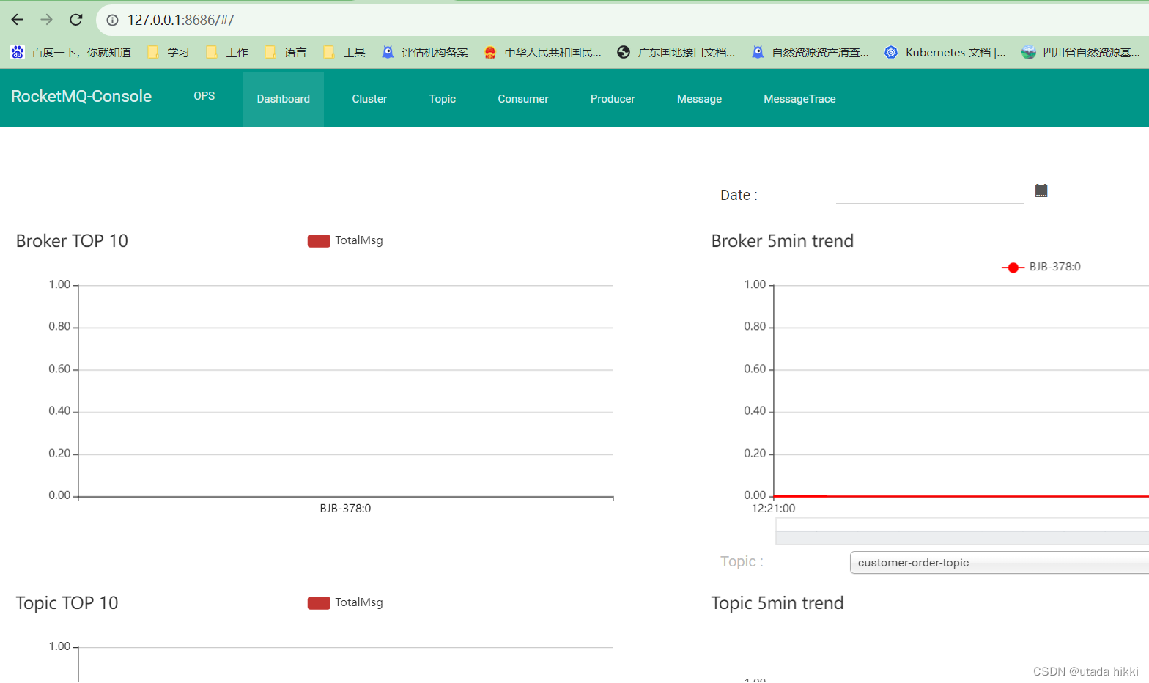The height and width of the screenshot is (683, 1149).
Task: Toggle the BJB-378:0 trend legend marker
Action: tap(1041, 267)
